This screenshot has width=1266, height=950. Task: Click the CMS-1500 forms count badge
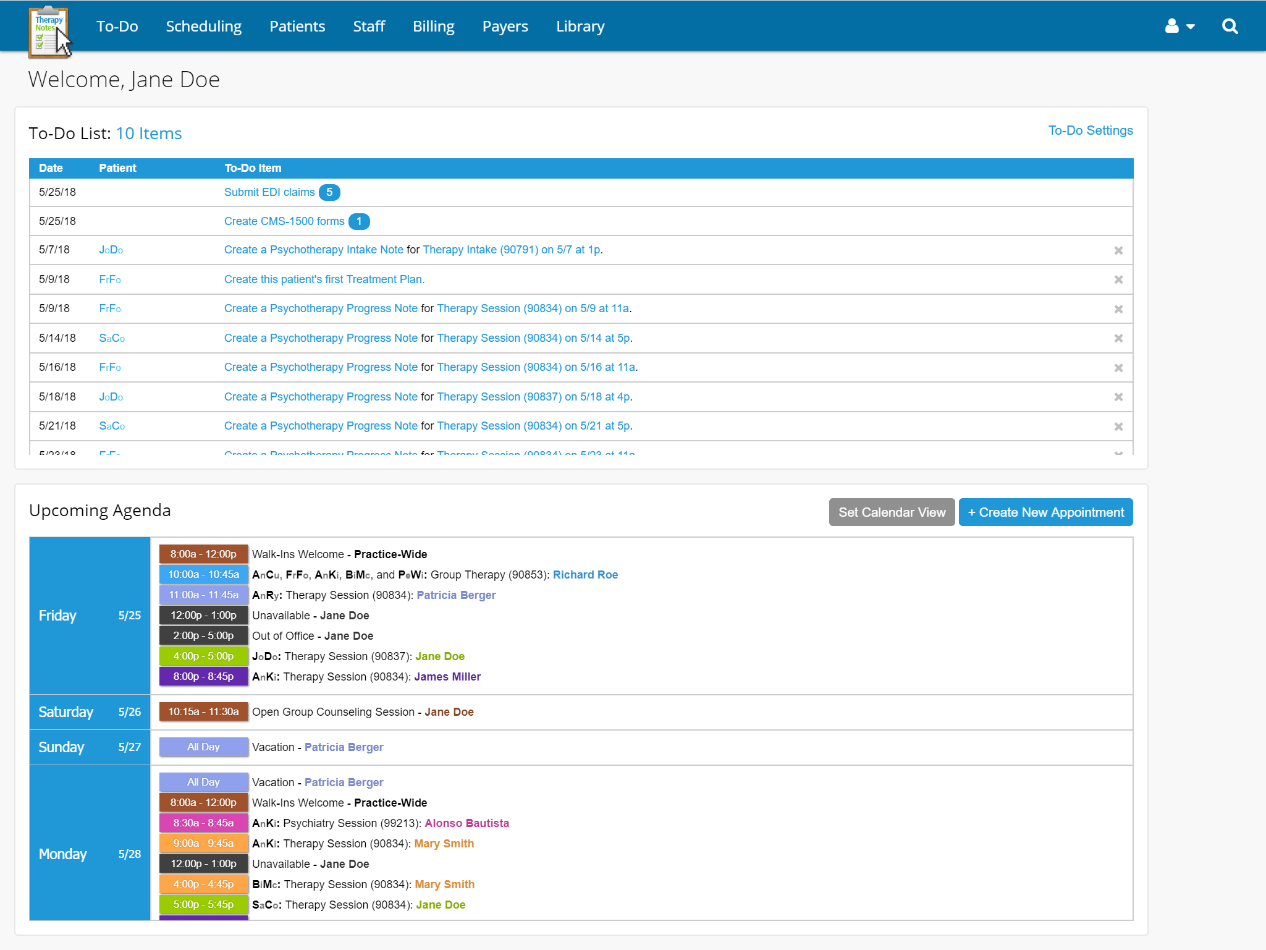(x=359, y=221)
